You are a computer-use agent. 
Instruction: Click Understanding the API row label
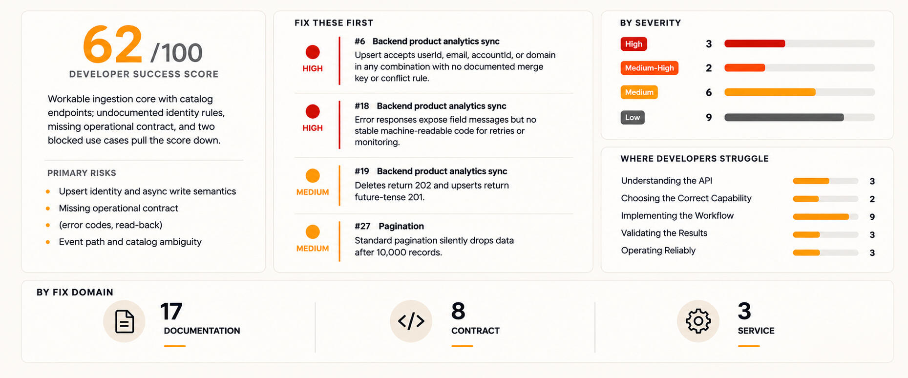[666, 181]
